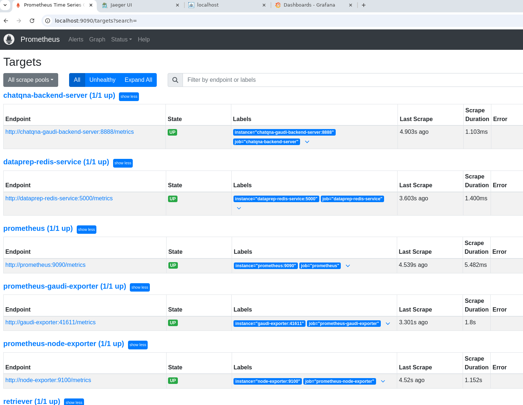Screen dimensions: 523x405
Task: Open the Alerts page
Action: point(76,39)
